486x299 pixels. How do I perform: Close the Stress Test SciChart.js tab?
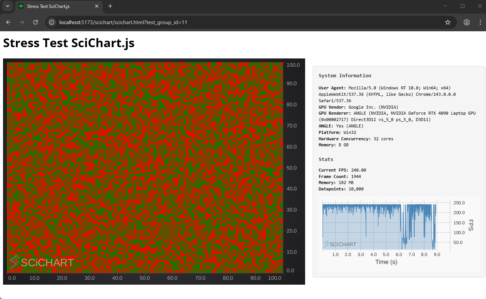(x=97, y=6)
